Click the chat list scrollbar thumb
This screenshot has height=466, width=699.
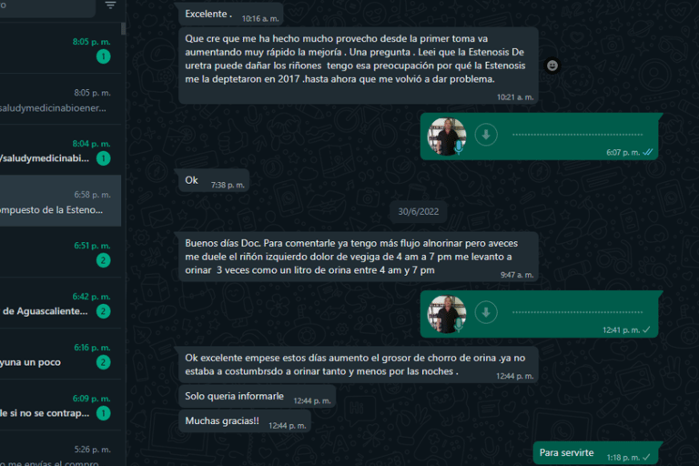pyautogui.click(x=123, y=28)
